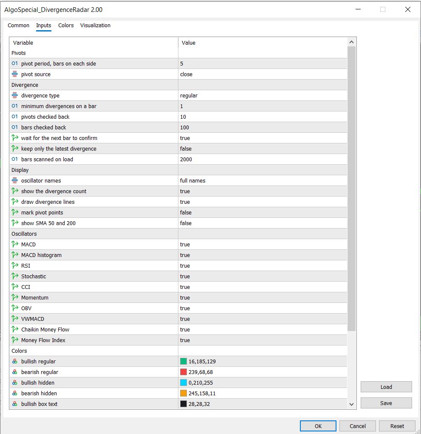Open pivot source value 'close' dropdown

[263, 74]
